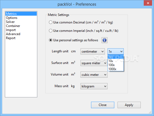Open the cubic meter volume dropdown
Screen dimensions: 154x116
pyautogui.click(x=94, y=75)
